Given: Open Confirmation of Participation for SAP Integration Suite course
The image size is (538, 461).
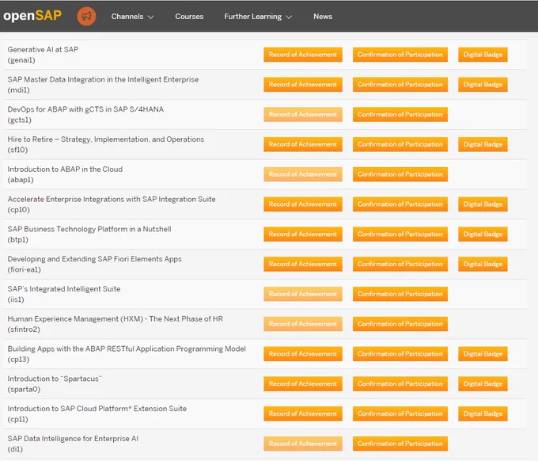Looking at the screenshot, I should tap(400, 204).
